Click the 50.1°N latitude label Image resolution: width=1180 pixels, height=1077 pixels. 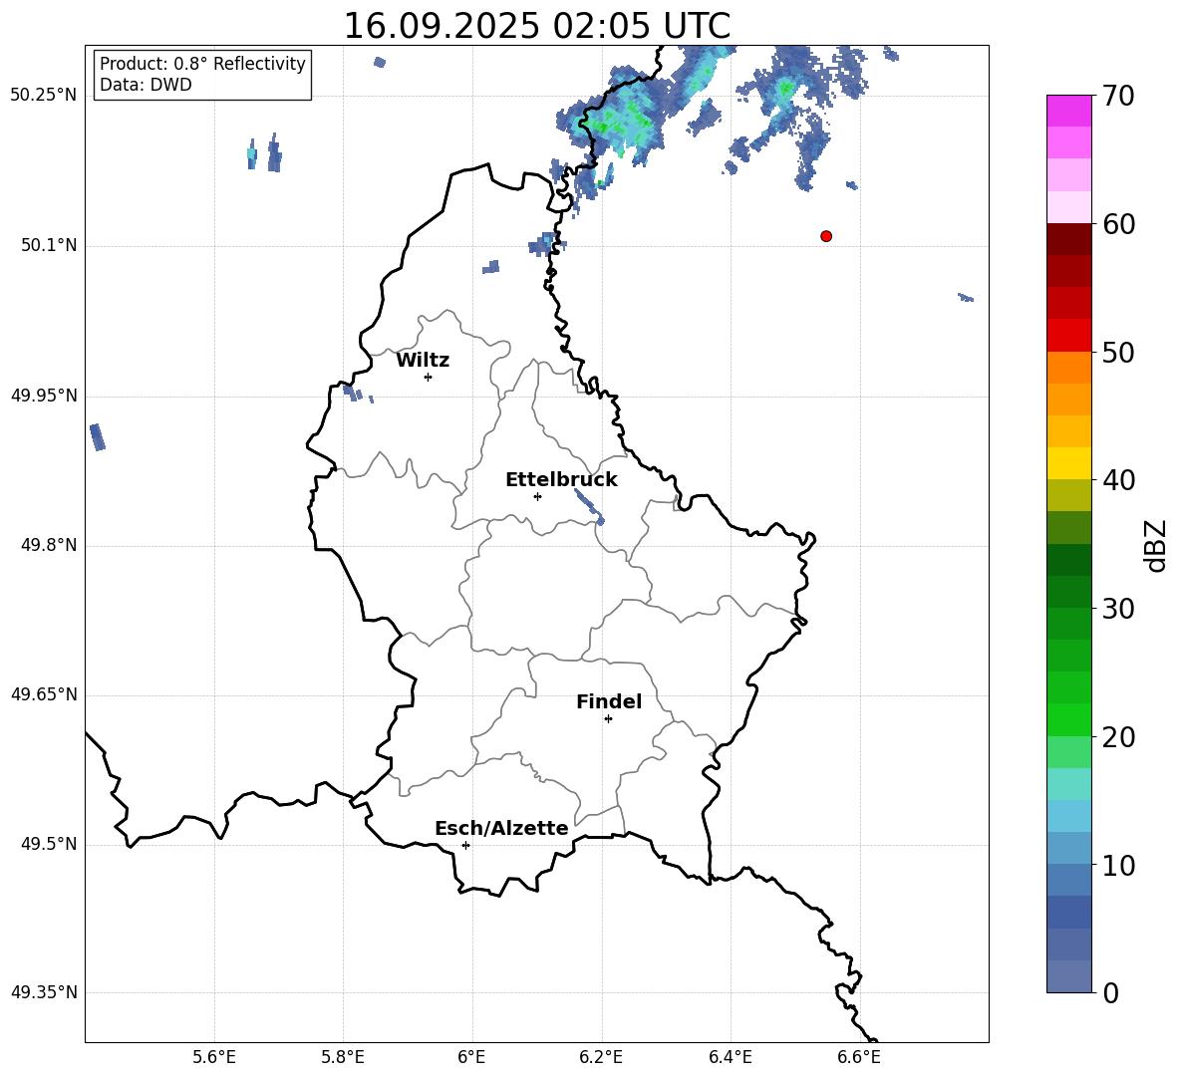[49, 246]
